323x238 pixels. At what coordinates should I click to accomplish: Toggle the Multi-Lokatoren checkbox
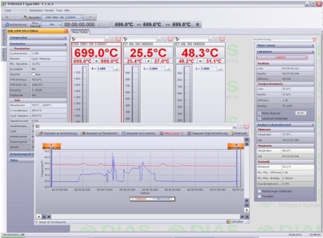260,114
